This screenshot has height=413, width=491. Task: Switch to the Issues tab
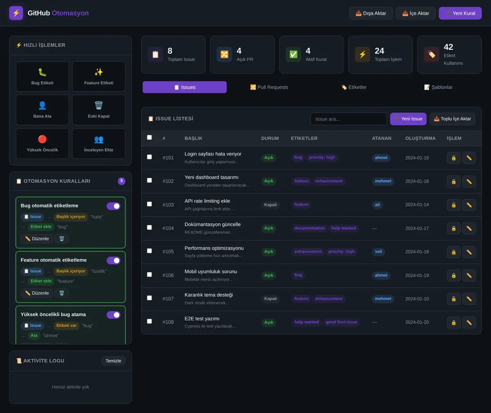185,87
